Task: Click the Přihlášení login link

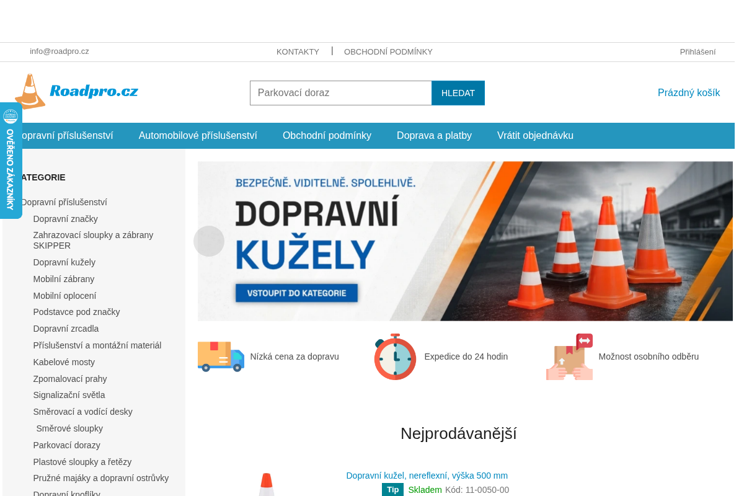Action: 697,52
